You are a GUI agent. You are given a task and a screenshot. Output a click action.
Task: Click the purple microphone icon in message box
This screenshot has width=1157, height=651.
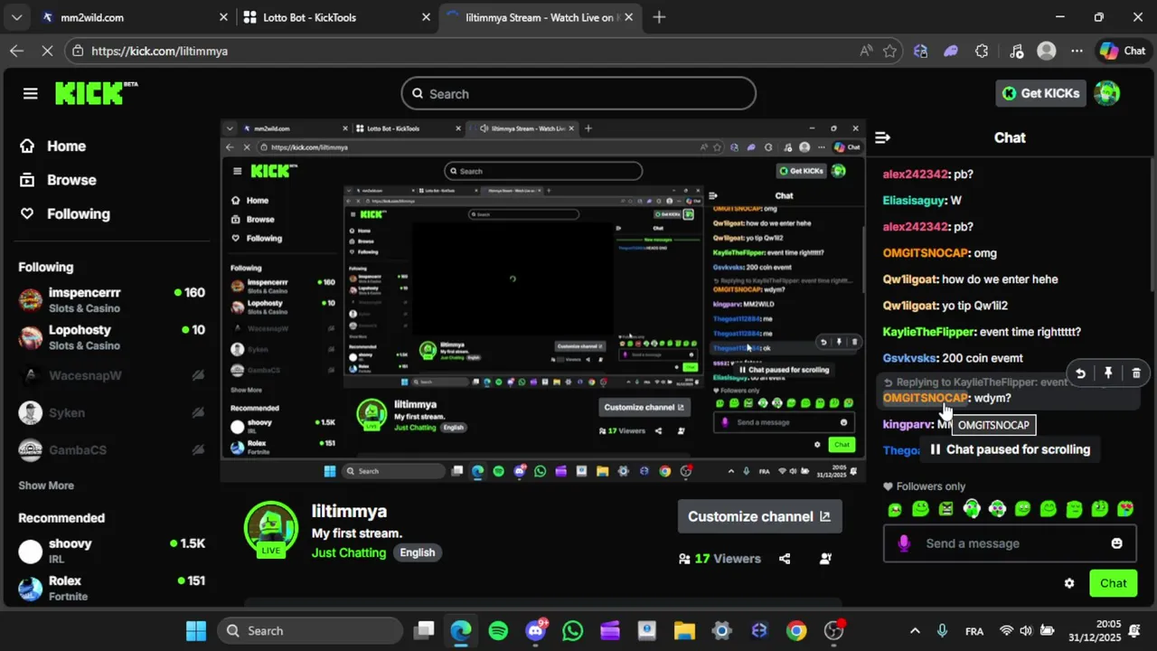pyautogui.click(x=903, y=543)
